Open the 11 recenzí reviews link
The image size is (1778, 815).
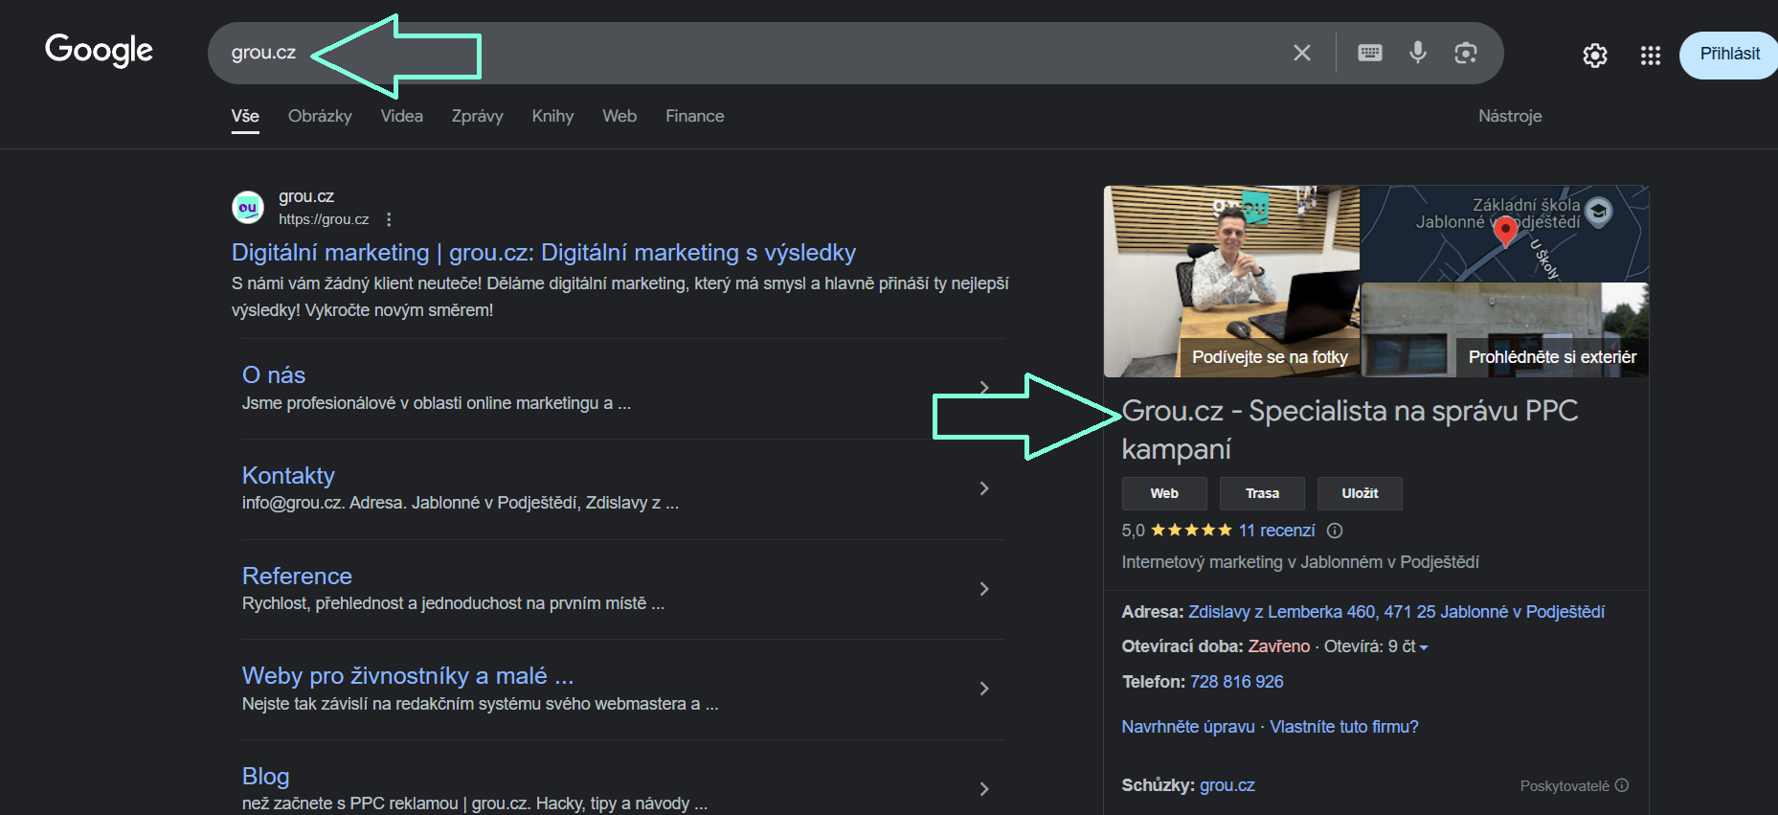point(1276,531)
